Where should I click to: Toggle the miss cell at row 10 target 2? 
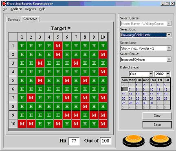tap(31, 124)
